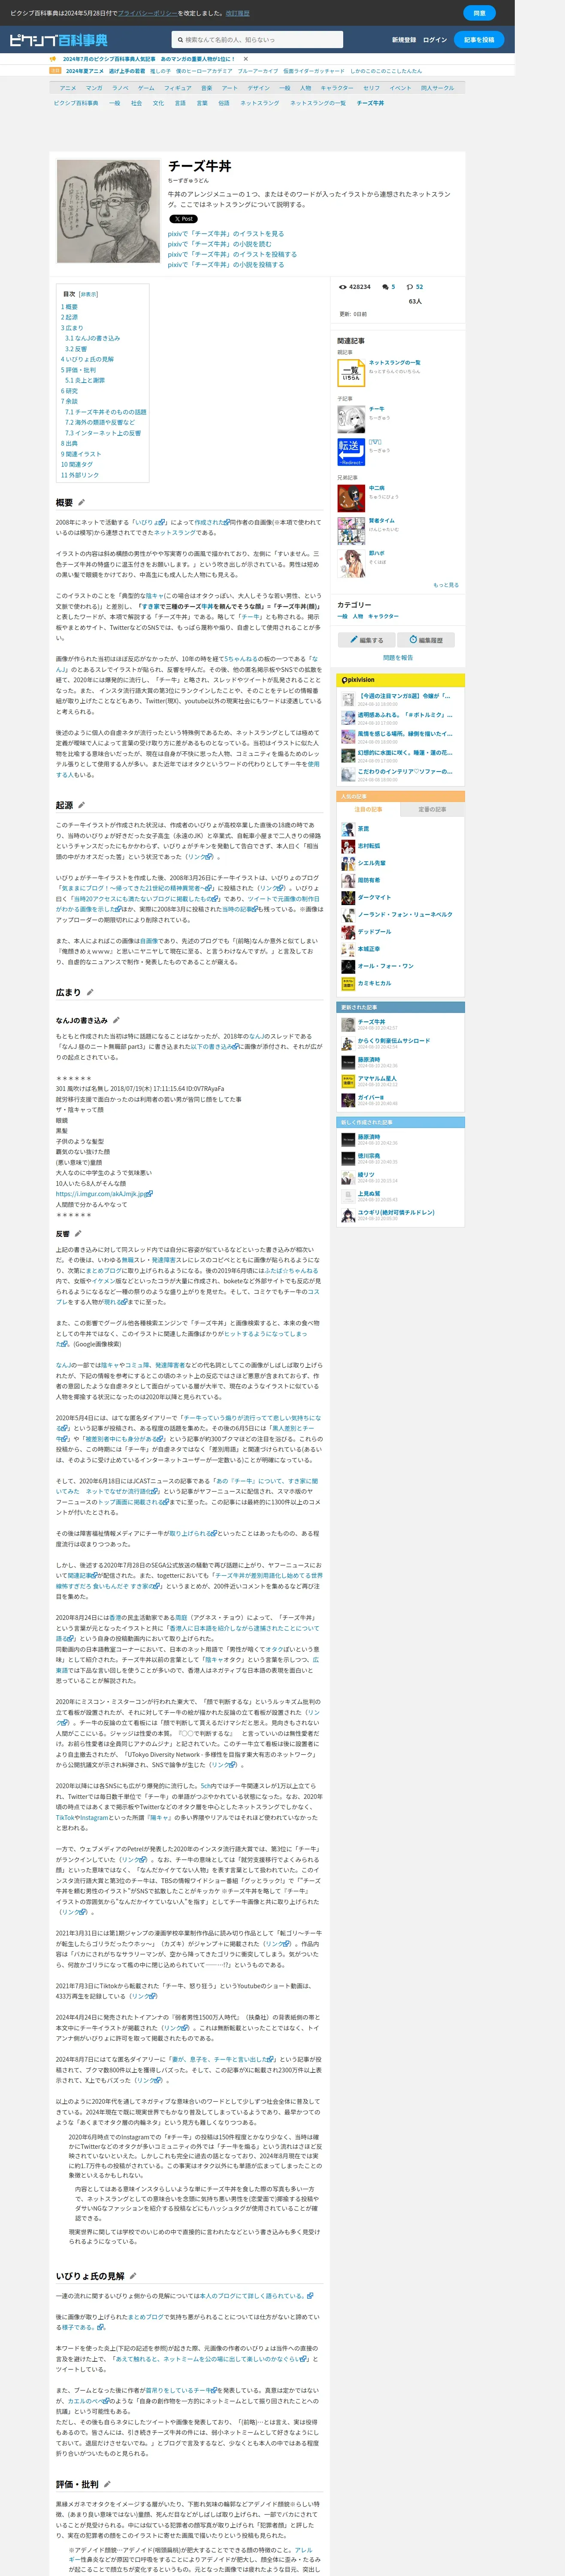
Task: Click the edit pencil icon beside いぴりょ氏の見解 heading
Action: point(133,2276)
